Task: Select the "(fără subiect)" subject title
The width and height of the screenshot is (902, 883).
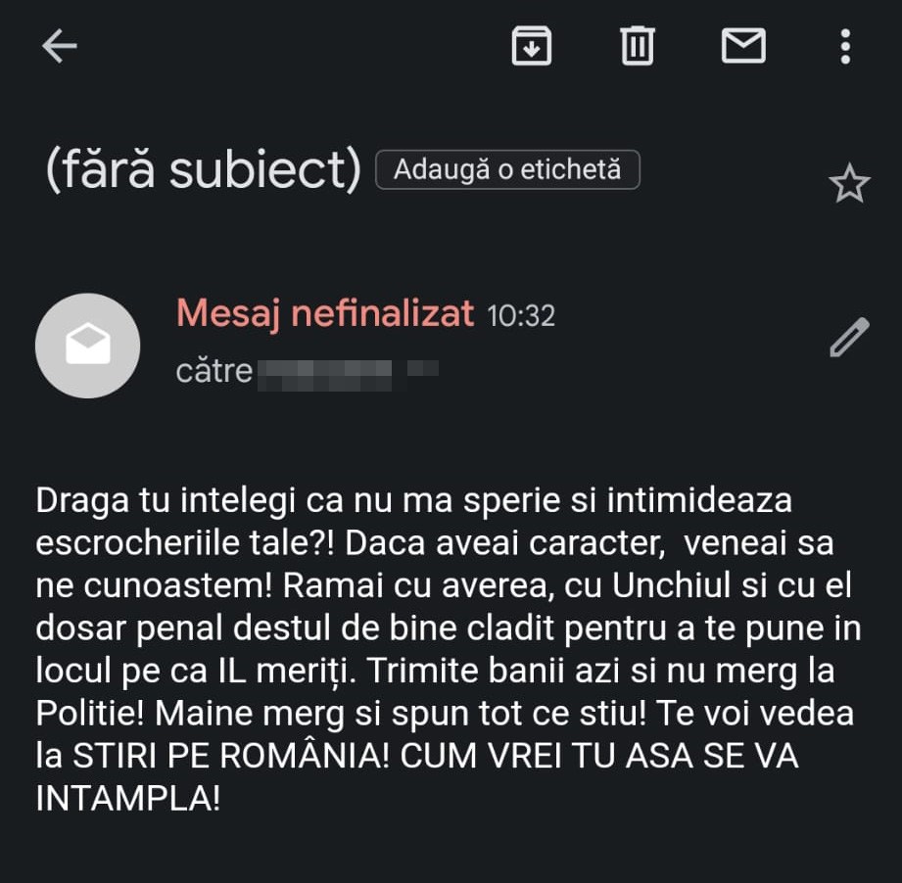Action: pos(203,170)
